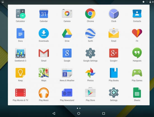Open News & Weather

coord(67,73)
